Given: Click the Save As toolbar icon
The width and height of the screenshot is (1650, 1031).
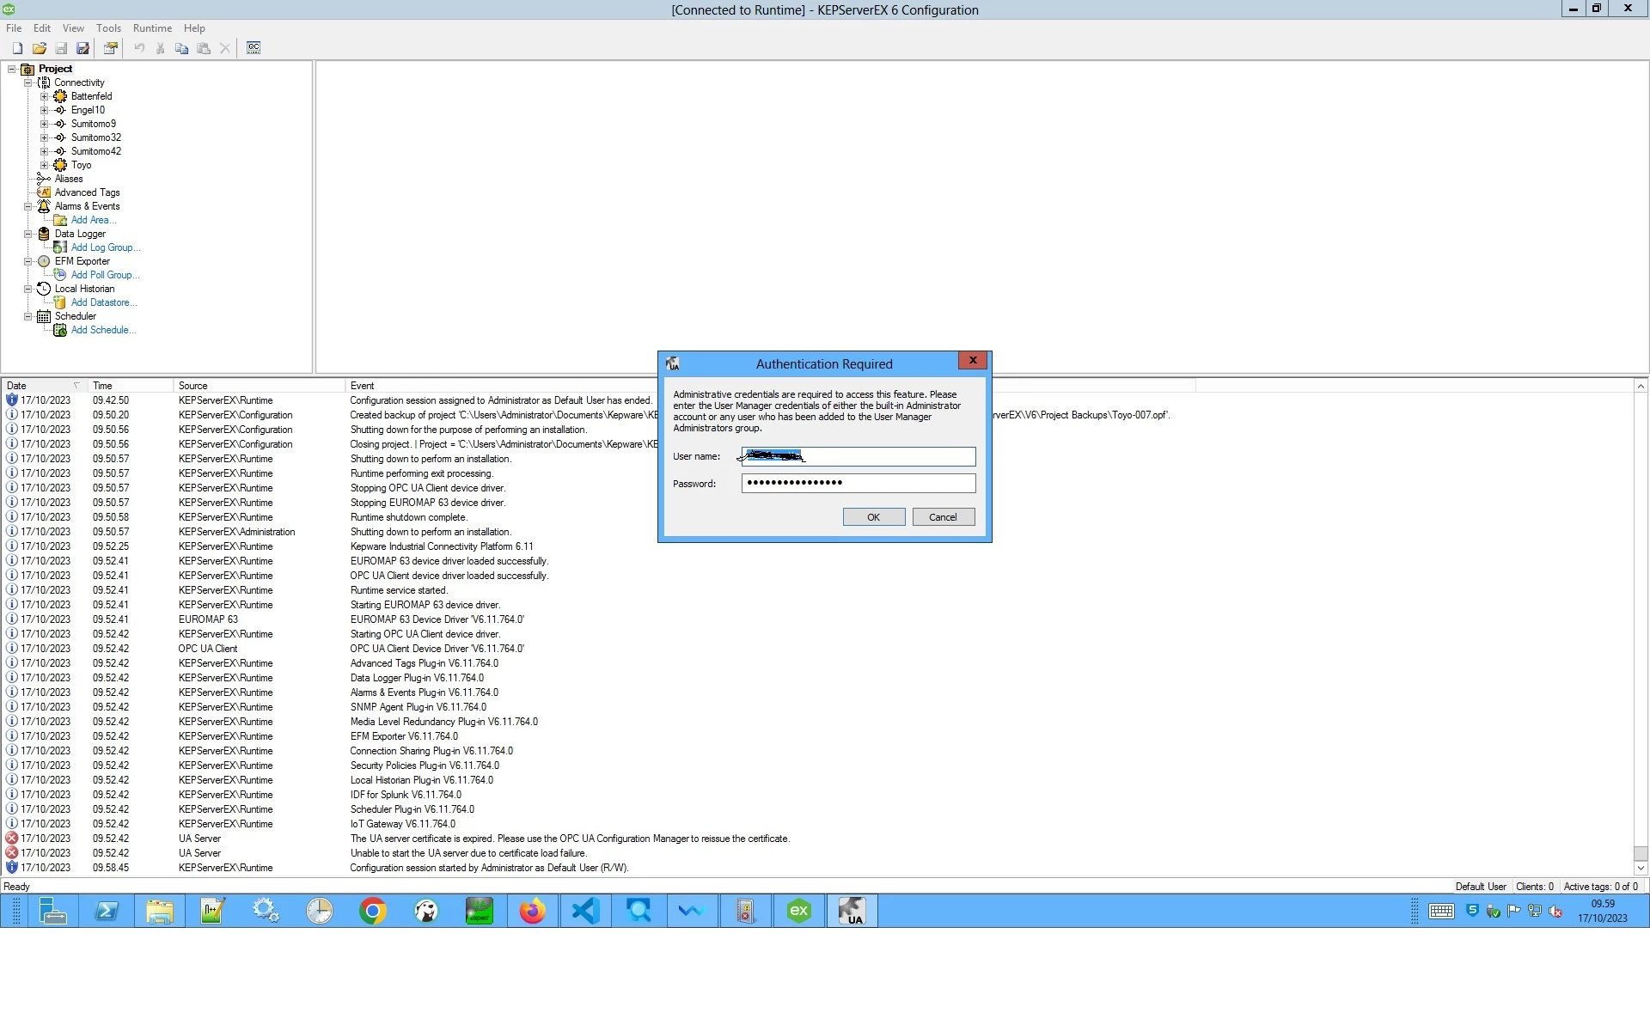Looking at the screenshot, I should [83, 48].
